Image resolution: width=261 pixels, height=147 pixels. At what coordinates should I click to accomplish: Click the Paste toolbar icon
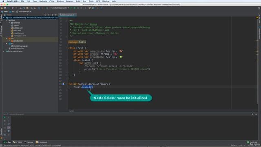[27, 8]
